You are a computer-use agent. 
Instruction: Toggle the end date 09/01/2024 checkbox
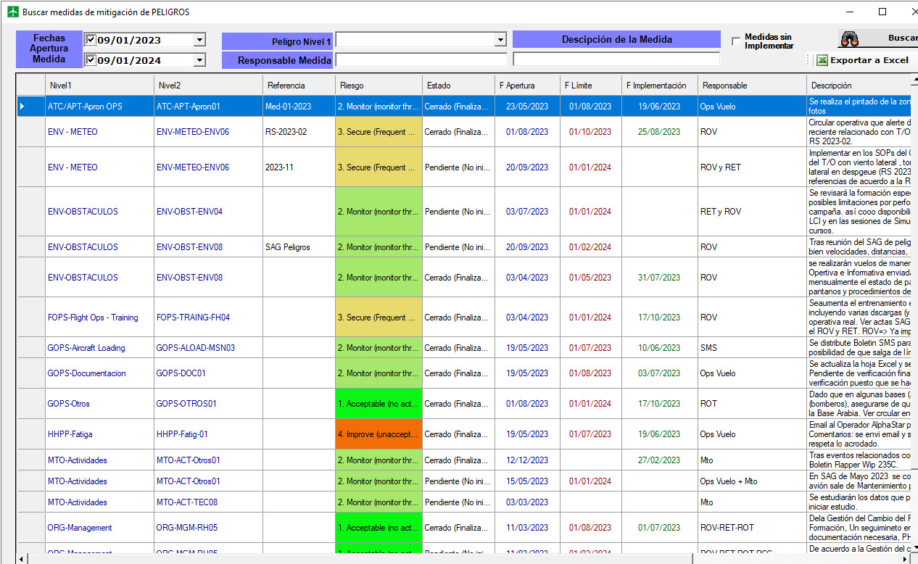pyautogui.click(x=91, y=60)
